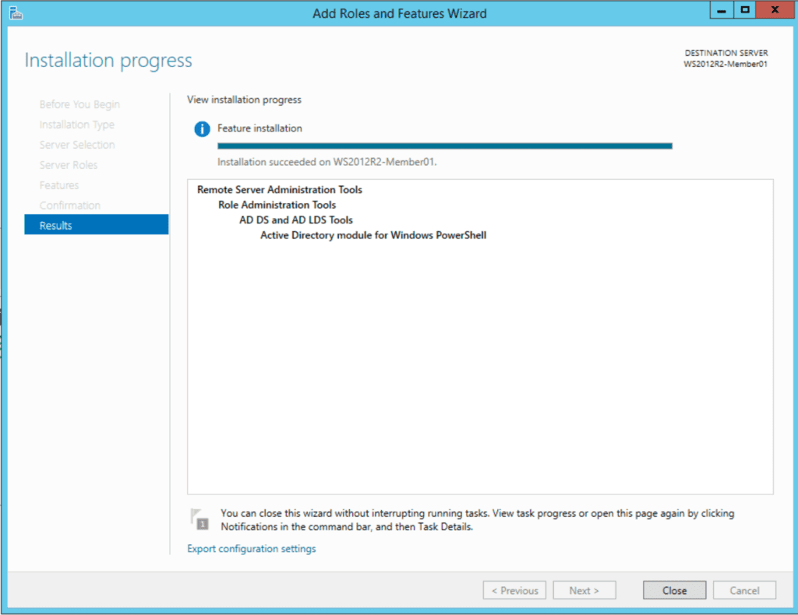798x615 pixels.
Task: Click the blue information icon beside Feature installation
Action: [x=201, y=128]
